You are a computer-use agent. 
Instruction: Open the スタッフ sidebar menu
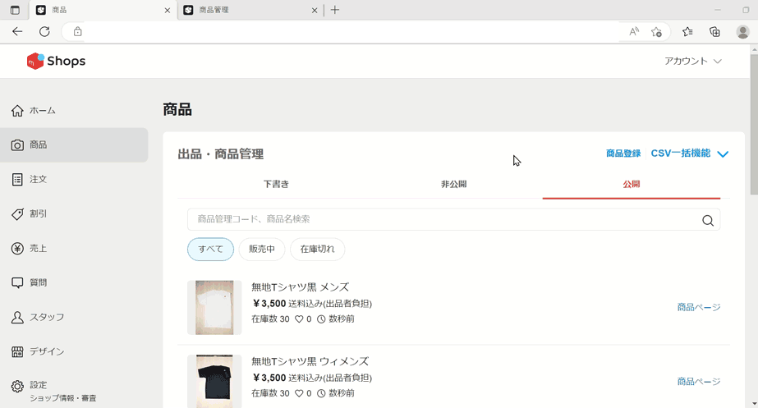coord(74,317)
